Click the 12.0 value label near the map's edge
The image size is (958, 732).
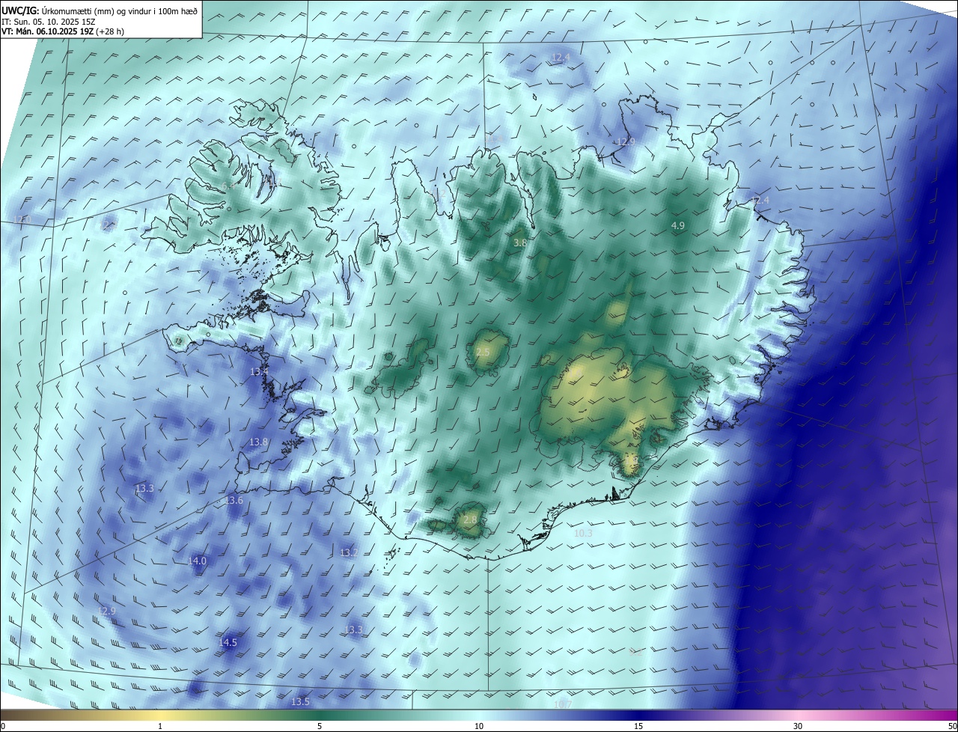[22, 219]
